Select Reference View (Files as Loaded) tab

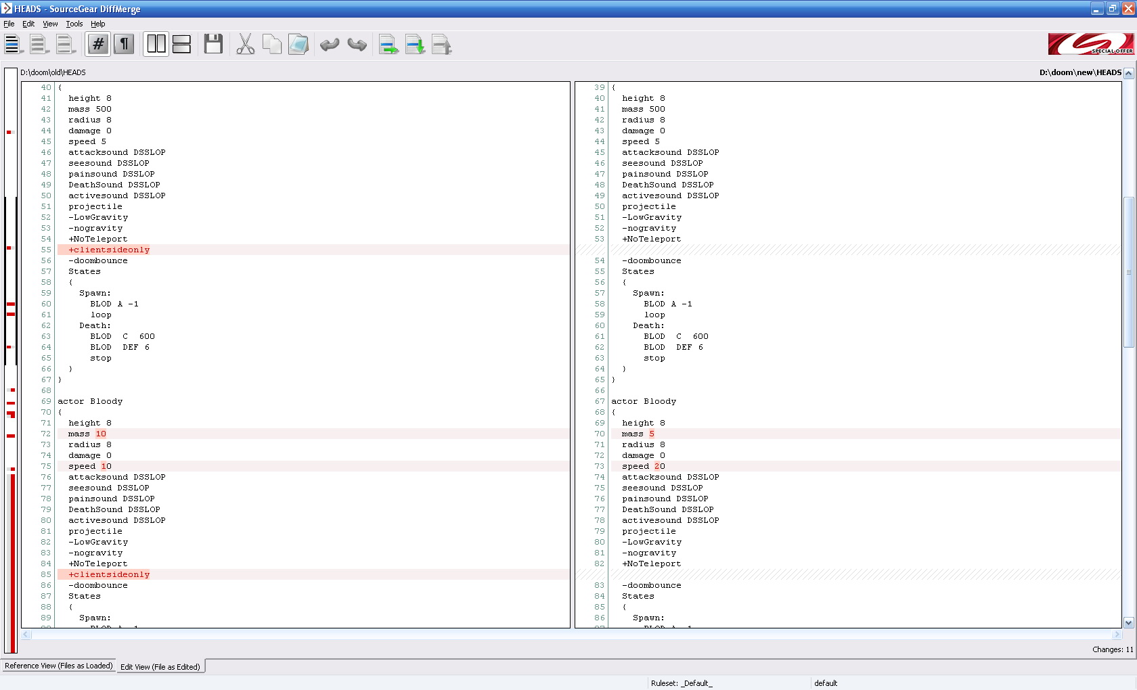(x=58, y=666)
